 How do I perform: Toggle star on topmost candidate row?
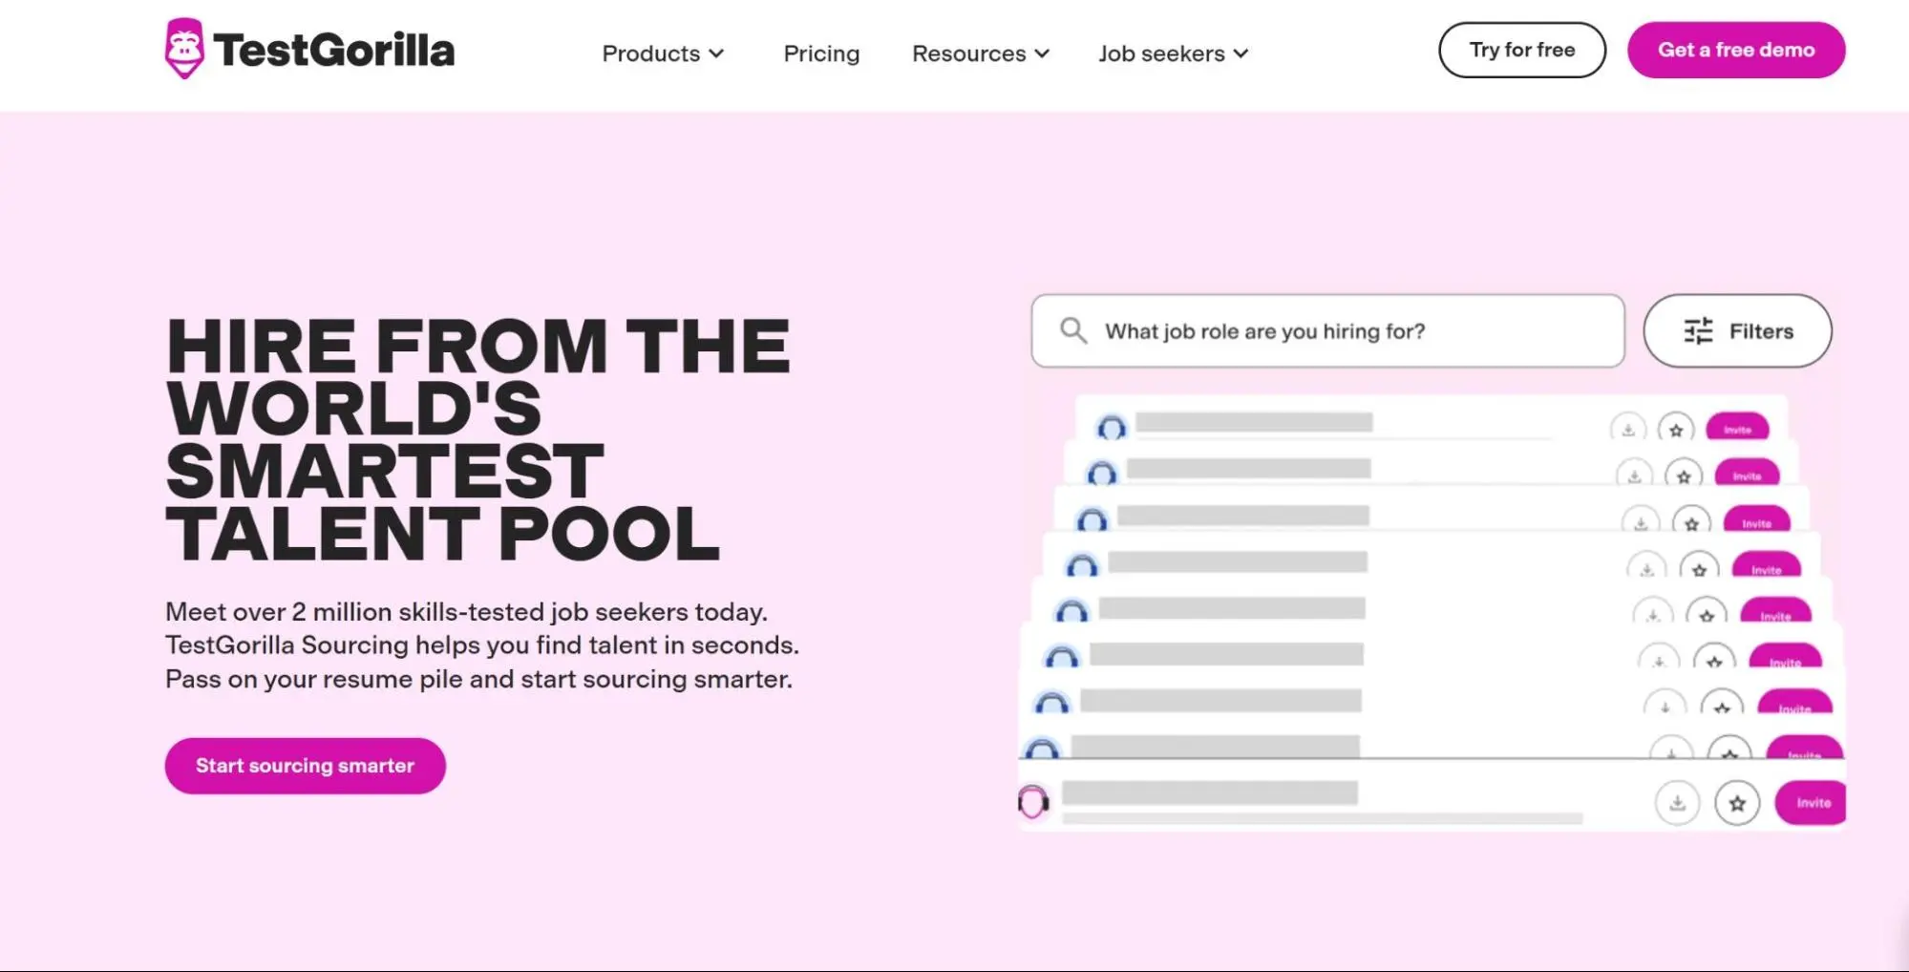1678,429
